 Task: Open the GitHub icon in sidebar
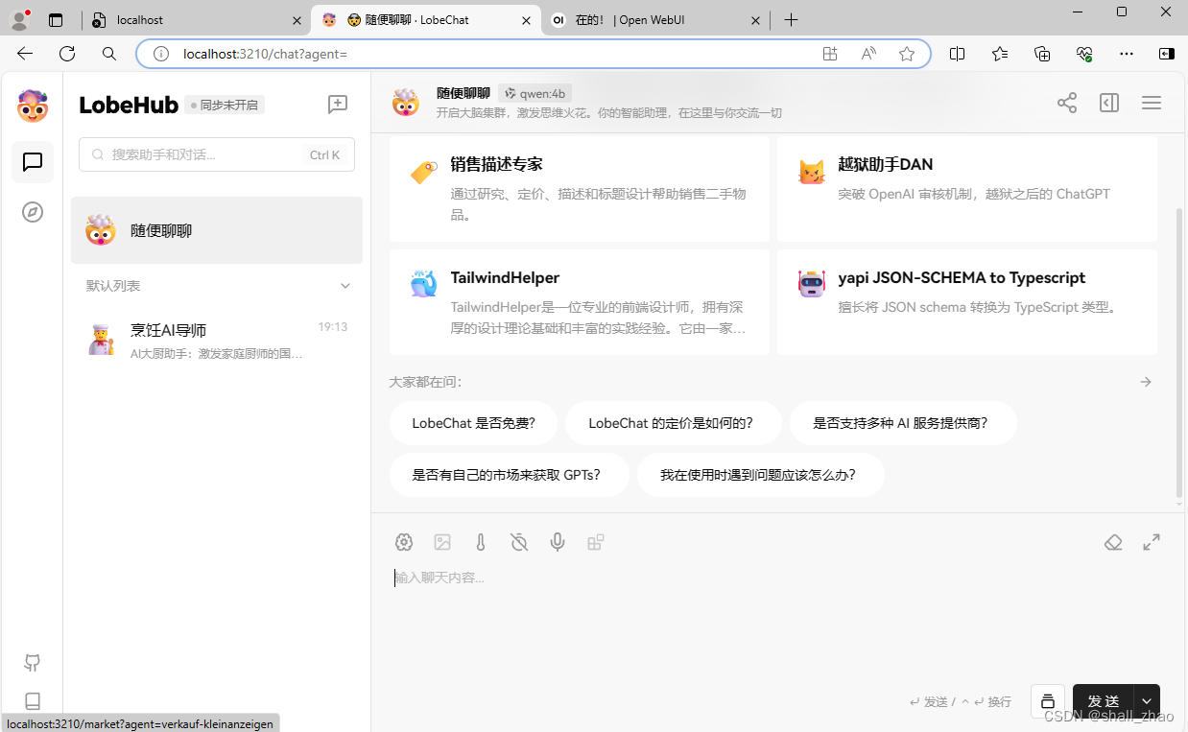[x=33, y=663]
